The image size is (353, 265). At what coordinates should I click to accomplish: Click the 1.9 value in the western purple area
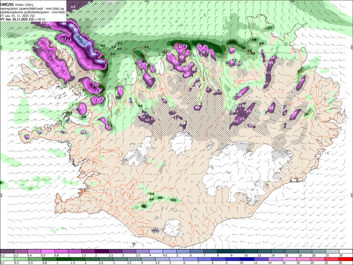tap(49, 52)
